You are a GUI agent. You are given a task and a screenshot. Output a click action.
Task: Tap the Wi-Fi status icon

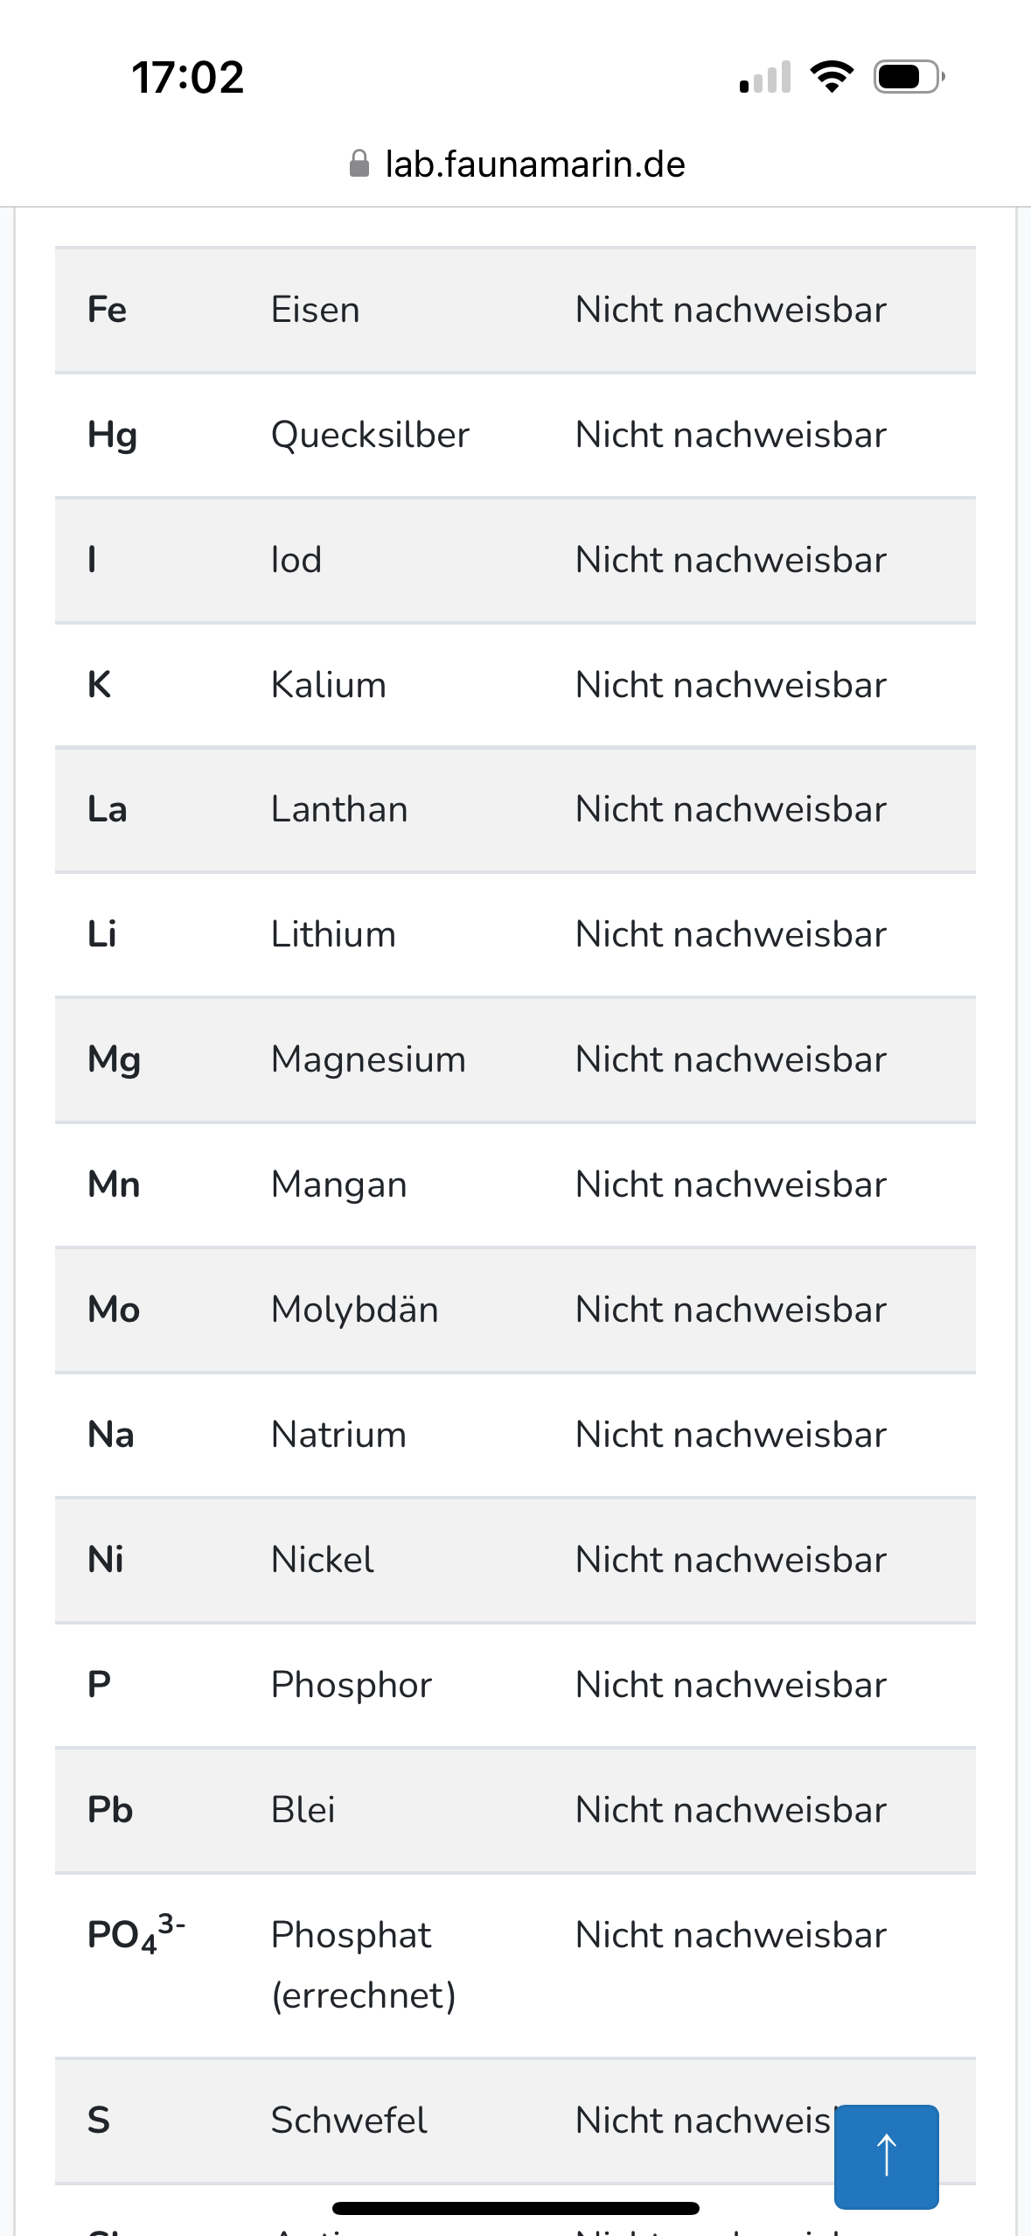click(x=832, y=77)
